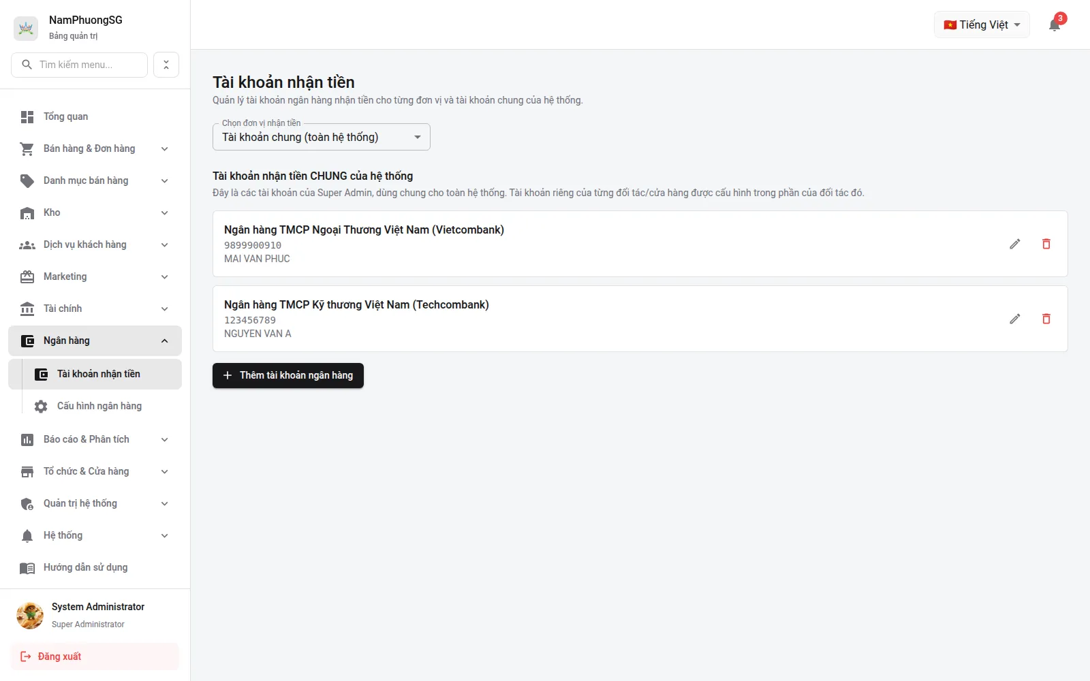
Task: Expand the Tài chính menu
Action: tap(95, 308)
